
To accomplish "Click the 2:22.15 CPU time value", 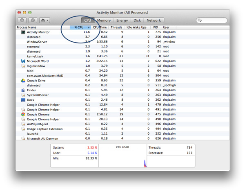I will pos(102,61).
